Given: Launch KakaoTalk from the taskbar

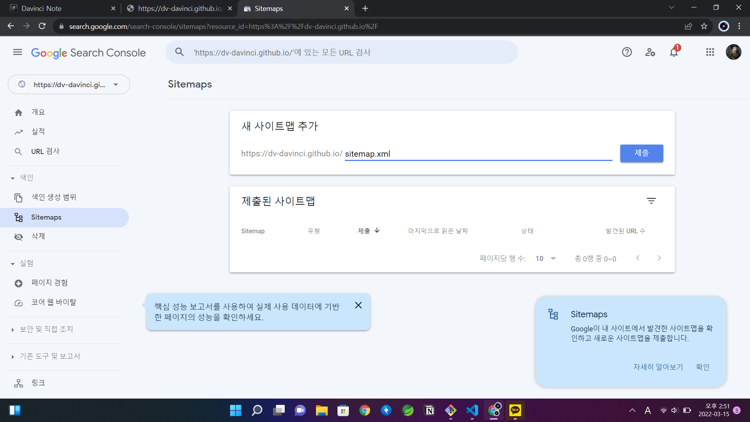Looking at the screenshot, I should coord(515,410).
